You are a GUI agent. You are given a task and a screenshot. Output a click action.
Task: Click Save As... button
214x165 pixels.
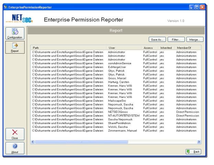click(157, 40)
